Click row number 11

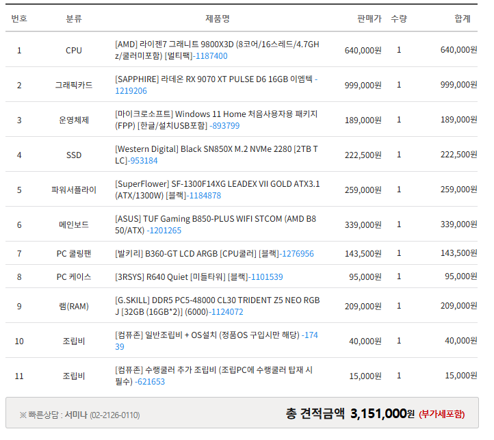pyautogui.click(x=19, y=376)
